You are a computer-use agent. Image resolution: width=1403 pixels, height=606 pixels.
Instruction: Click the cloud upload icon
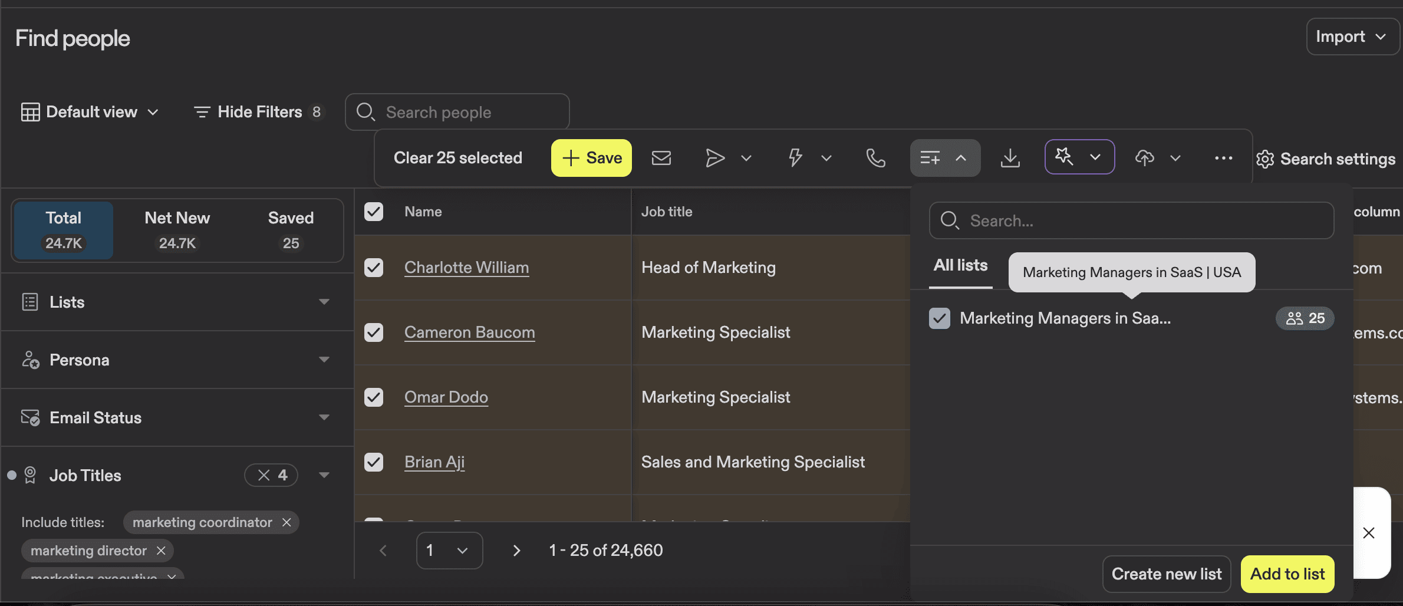tap(1144, 158)
